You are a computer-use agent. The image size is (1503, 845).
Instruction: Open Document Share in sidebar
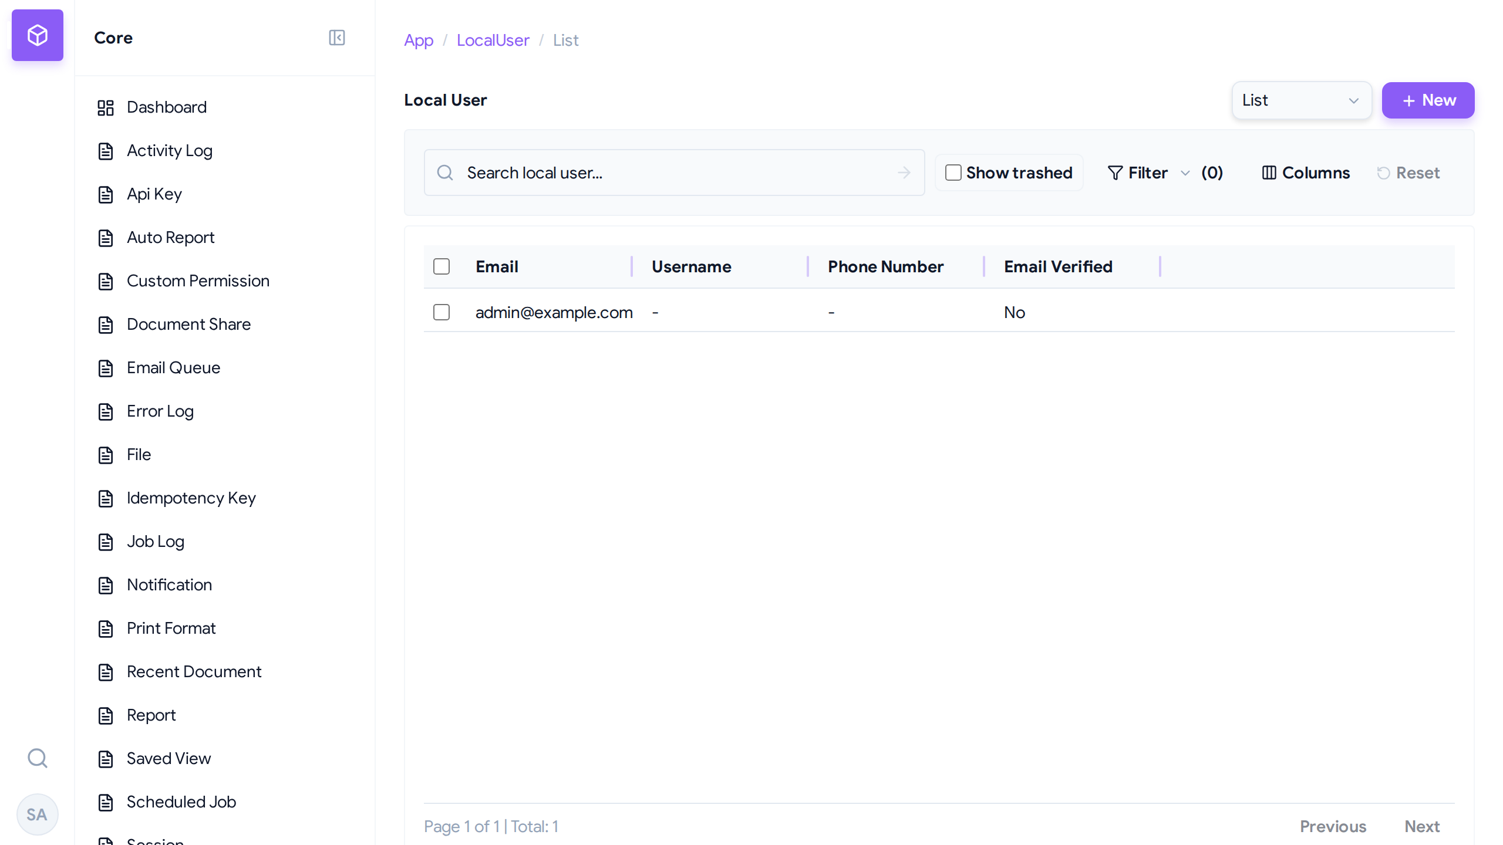pos(188,324)
